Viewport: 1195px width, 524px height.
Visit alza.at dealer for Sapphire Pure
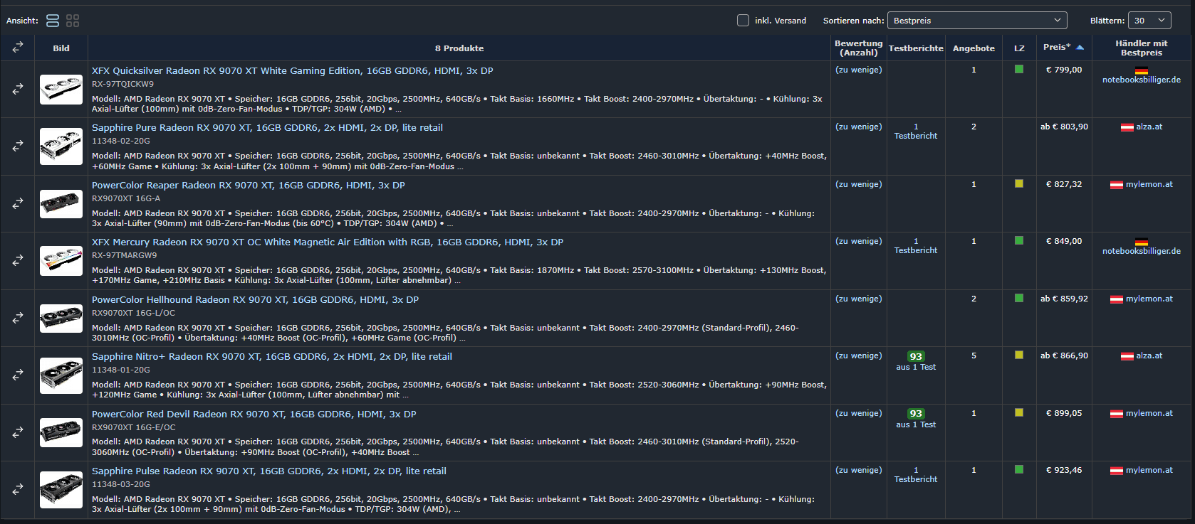click(x=1149, y=127)
